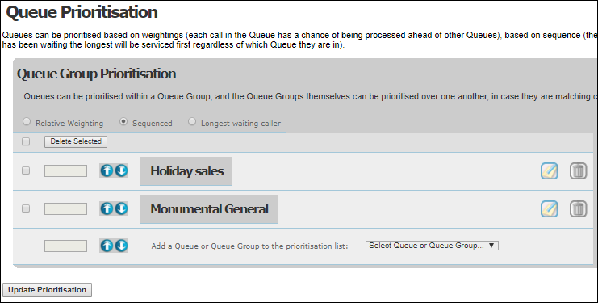Move Holiday sales down with arrow icon
The width and height of the screenshot is (598, 303).
click(121, 170)
